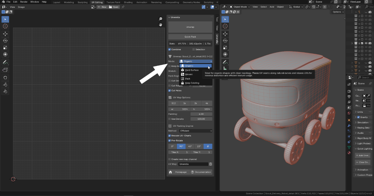Activate the Rotate tool in UV editor

pos(5,41)
